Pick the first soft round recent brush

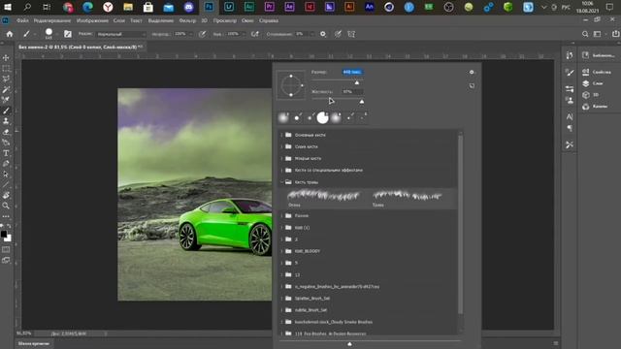tap(283, 117)
